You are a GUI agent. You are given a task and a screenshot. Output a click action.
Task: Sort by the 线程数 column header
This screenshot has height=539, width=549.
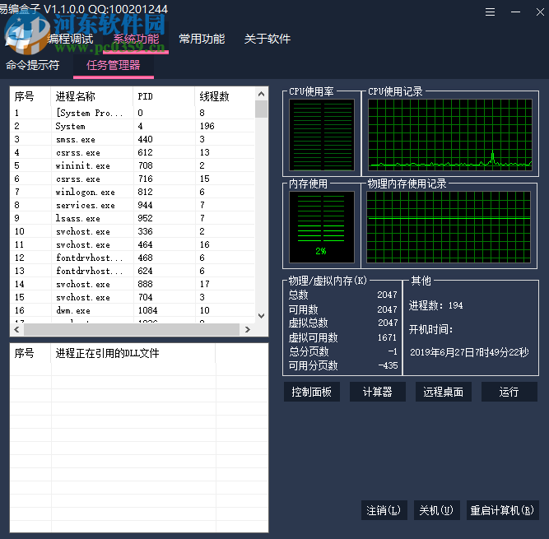tap(225, 96)
